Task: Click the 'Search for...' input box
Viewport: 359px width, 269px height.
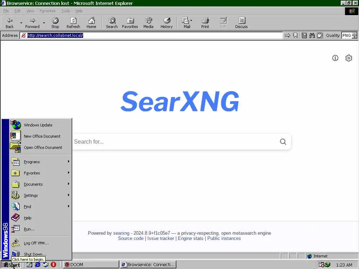Action: 175,142
